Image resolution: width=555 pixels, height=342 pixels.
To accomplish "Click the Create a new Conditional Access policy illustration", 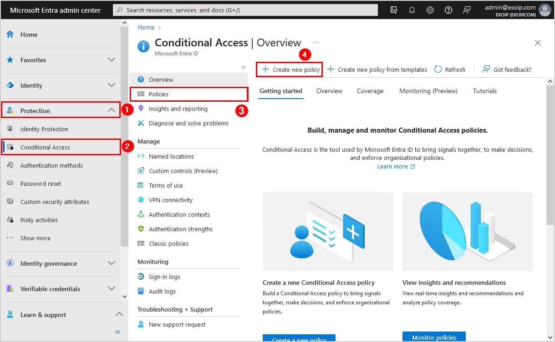I will pos(328,232).
